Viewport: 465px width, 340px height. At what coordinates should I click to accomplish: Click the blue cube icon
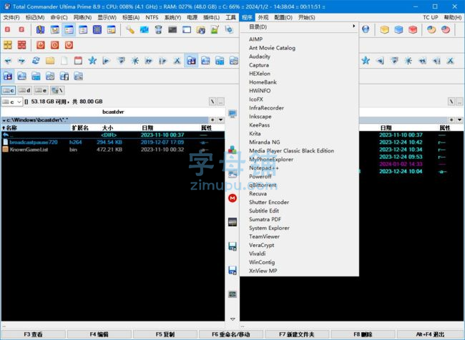point(398,29)
